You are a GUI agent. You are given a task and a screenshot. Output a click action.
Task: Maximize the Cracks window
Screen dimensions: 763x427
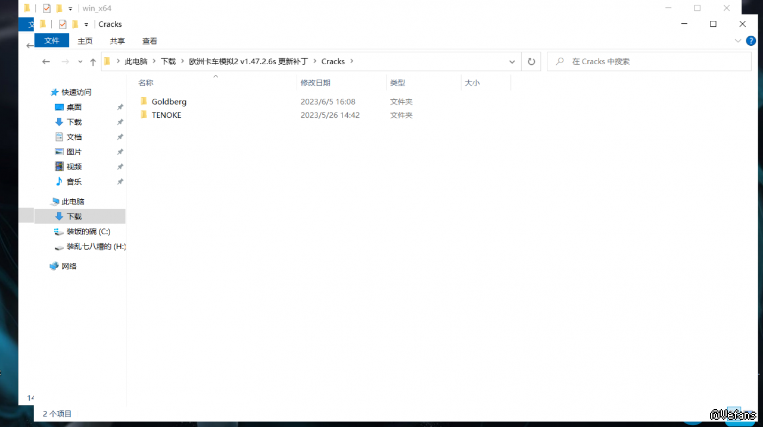pyautogui.click(x=713, y=24)
